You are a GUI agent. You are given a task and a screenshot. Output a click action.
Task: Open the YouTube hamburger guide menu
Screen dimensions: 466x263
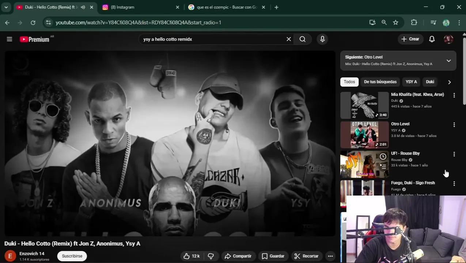[x=10, y=39]
